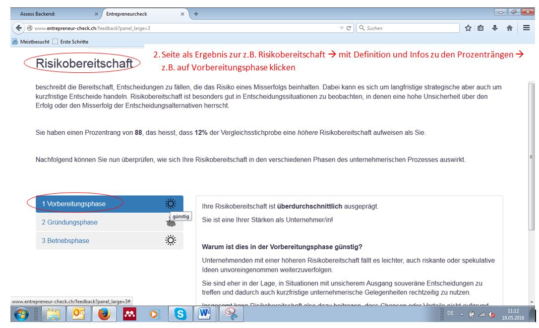Open Windows Explorer from taskbar

[53, 314]
